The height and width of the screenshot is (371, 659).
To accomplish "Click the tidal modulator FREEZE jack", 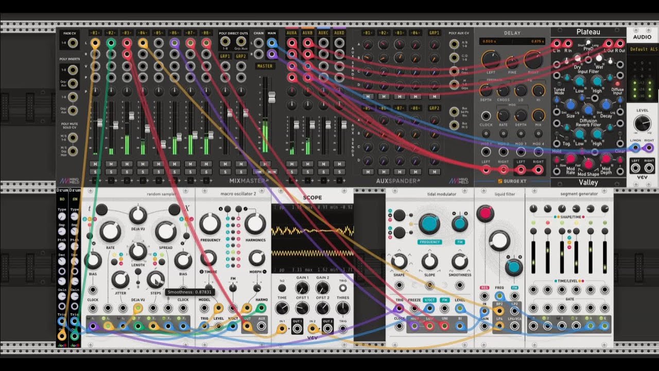I will point(414,309).
